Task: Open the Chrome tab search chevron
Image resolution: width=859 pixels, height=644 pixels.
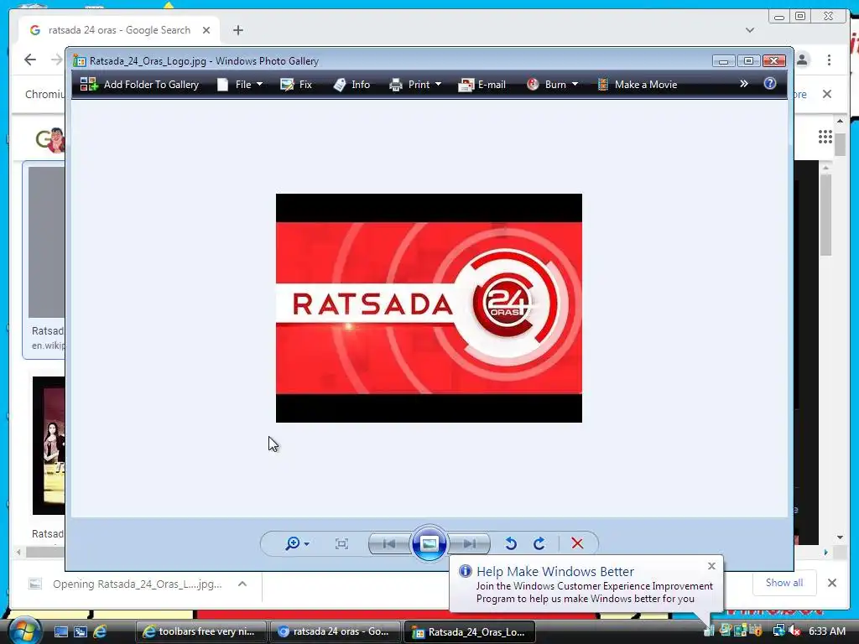Action: coord(750,30)
